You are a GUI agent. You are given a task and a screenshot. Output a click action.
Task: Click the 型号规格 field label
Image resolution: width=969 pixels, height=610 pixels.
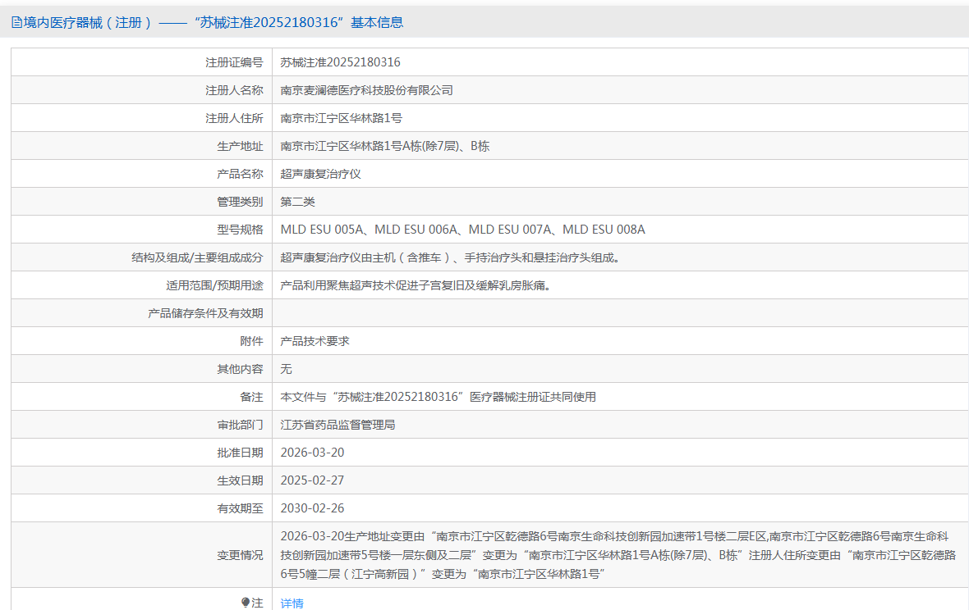(240, 230)
